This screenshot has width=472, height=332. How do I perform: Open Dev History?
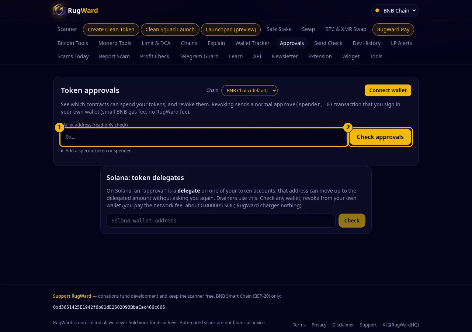(x=367, y=43)
